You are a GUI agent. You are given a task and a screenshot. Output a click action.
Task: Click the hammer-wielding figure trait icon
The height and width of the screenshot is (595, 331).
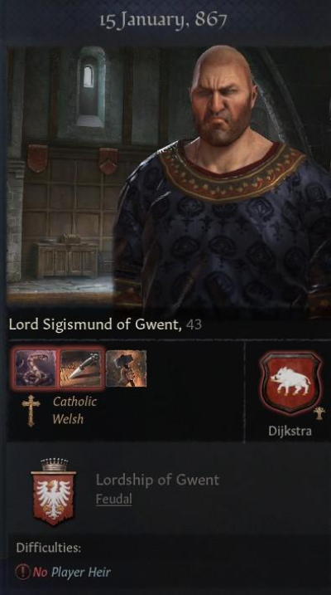pyautogui.click(x=126, y=368)
